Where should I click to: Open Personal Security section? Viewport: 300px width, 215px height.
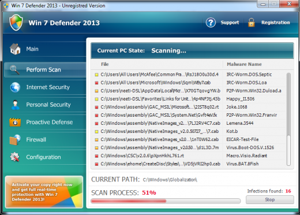[x=45, y=105]
